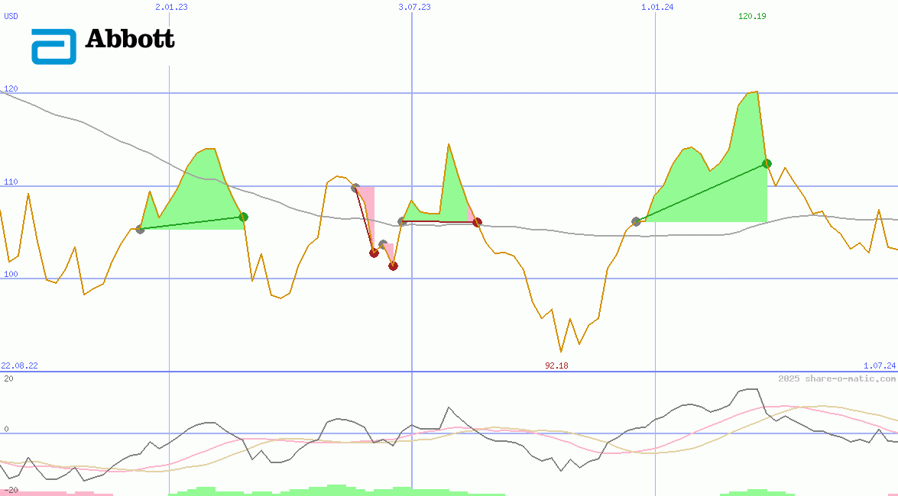Click the price trough above 92.18

pos(561,351)
